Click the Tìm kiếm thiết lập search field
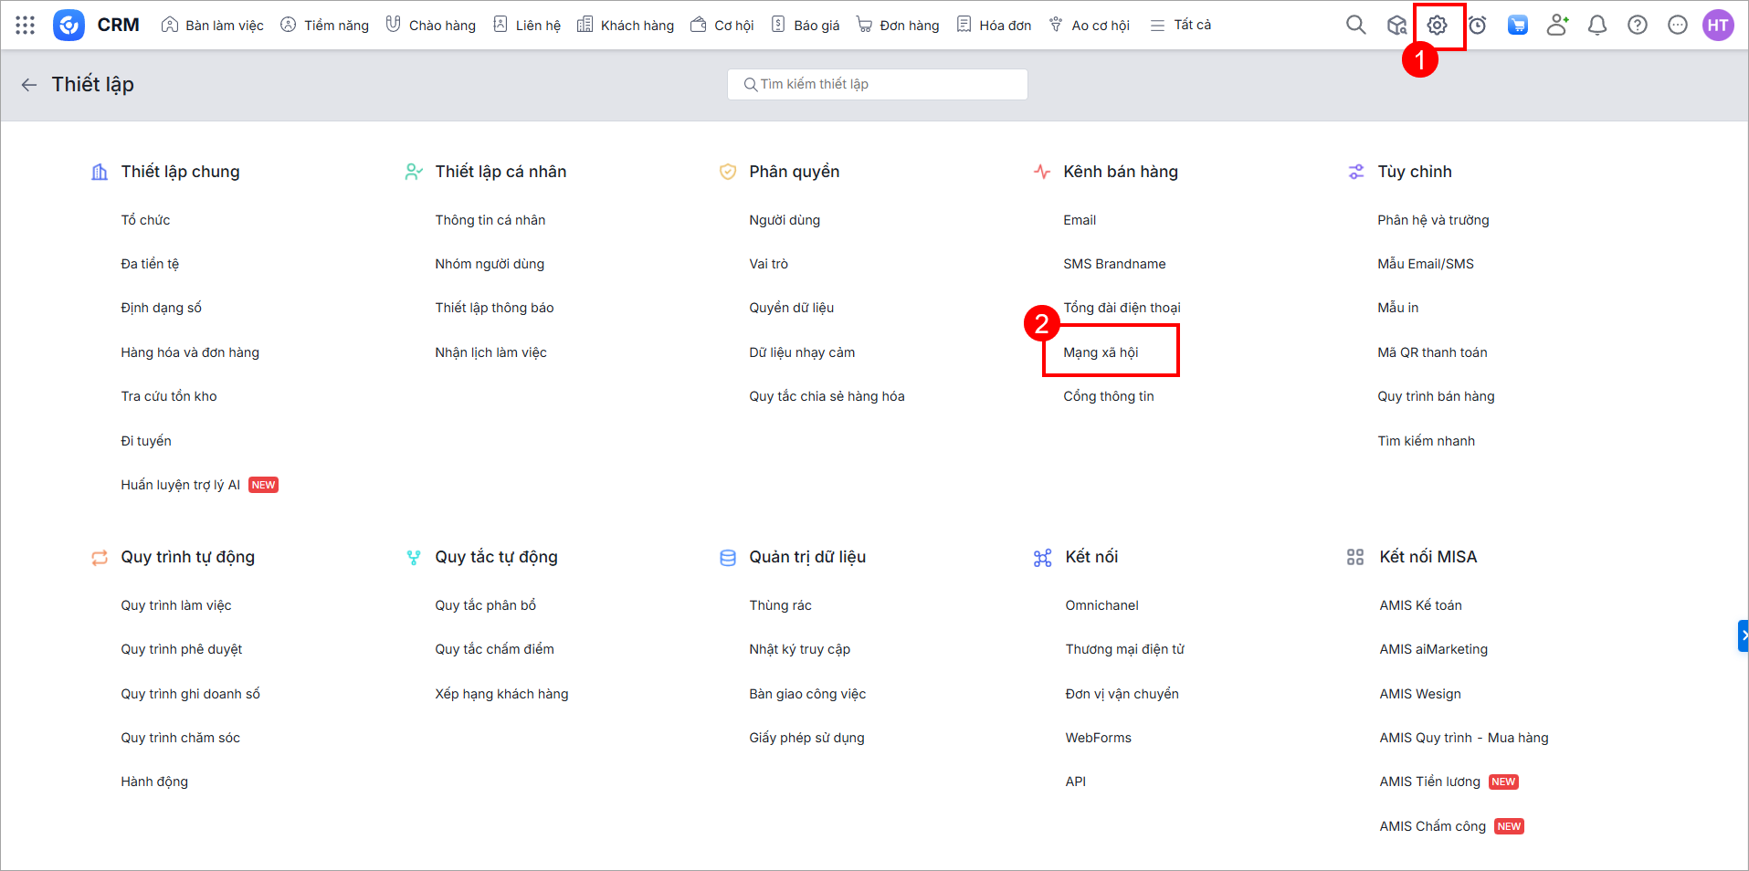The width and height of the screenshot is (1749, 871). (x=877, y=84)
